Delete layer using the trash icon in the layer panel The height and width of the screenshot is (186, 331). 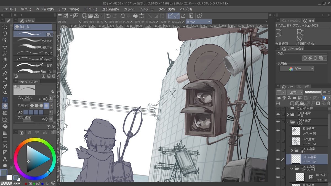[x=328, y=103]
